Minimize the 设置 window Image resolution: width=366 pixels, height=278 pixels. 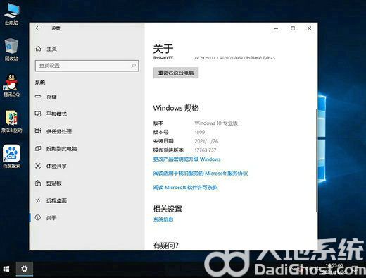tap(277, 28)
